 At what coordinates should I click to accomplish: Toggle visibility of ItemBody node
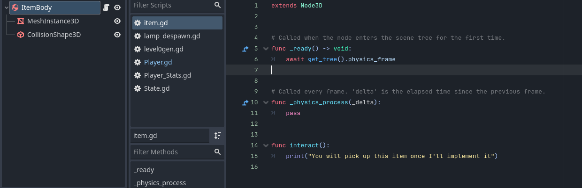pyautogui.click(x=117, y=7)
